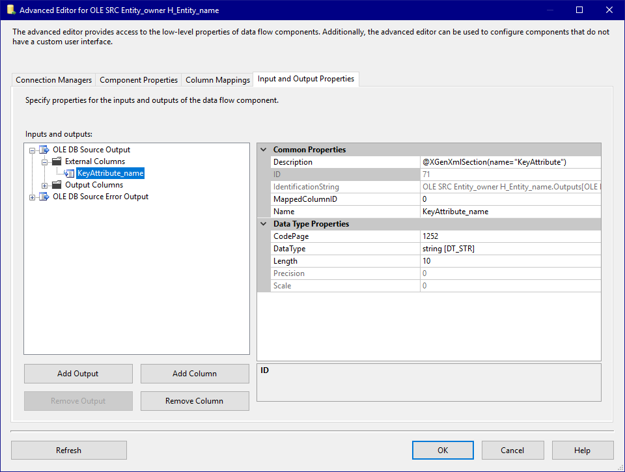Click the OLE DB Source Output icon
This screenshot has height=472, width=625.
click(x=44, y=150)
